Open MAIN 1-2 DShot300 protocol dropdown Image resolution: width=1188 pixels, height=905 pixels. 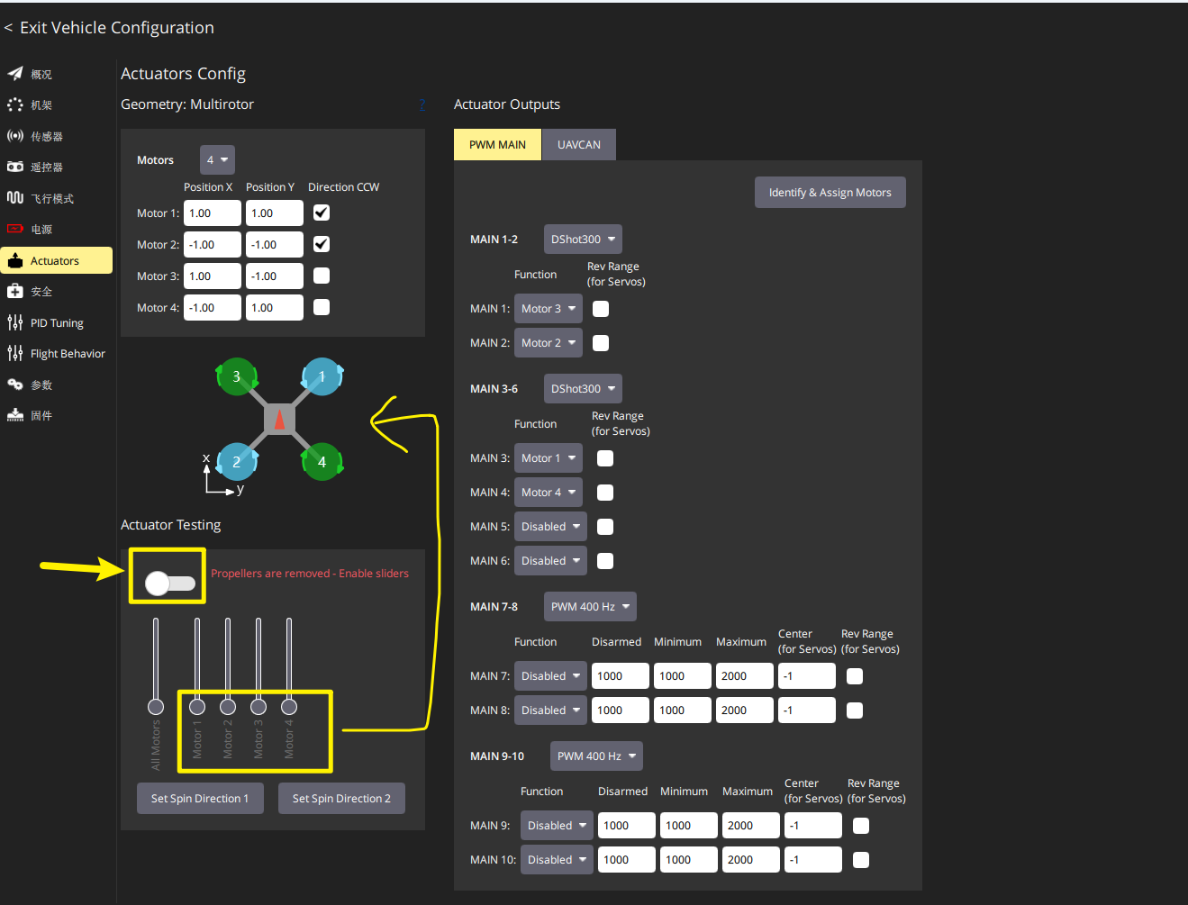pos(583,240)
